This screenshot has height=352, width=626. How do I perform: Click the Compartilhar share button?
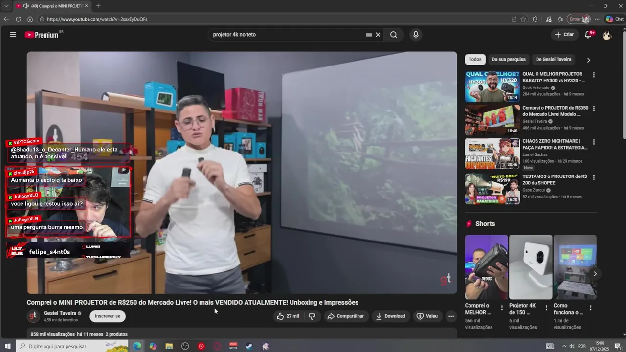coord(346,316)
